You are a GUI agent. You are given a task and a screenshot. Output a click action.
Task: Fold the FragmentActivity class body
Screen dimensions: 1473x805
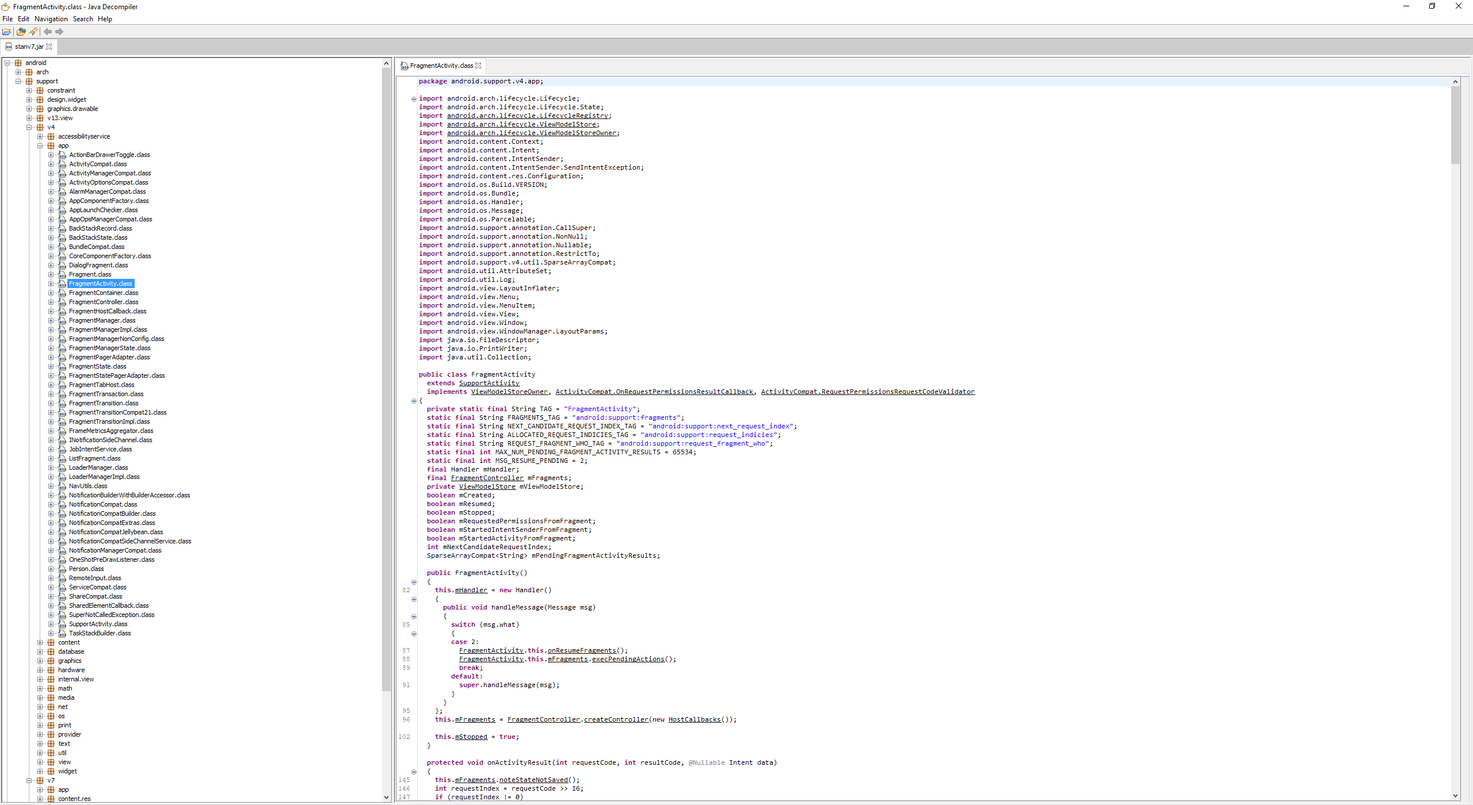coord(414,401)
